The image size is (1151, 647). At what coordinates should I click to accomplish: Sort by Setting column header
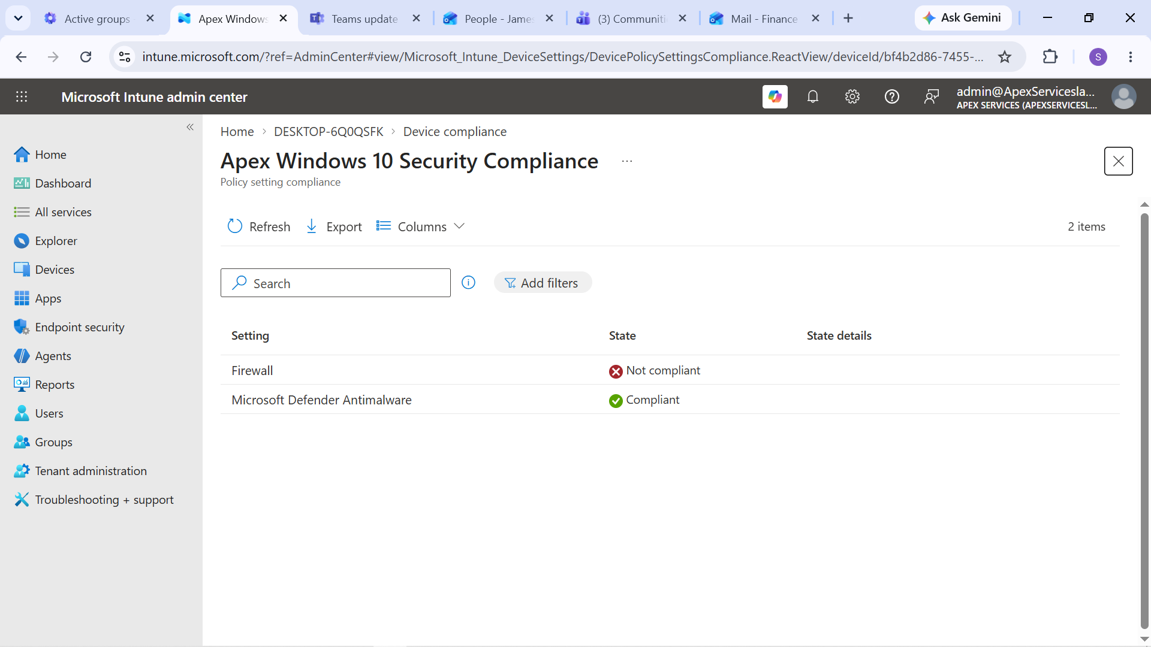tap(250, 335)
